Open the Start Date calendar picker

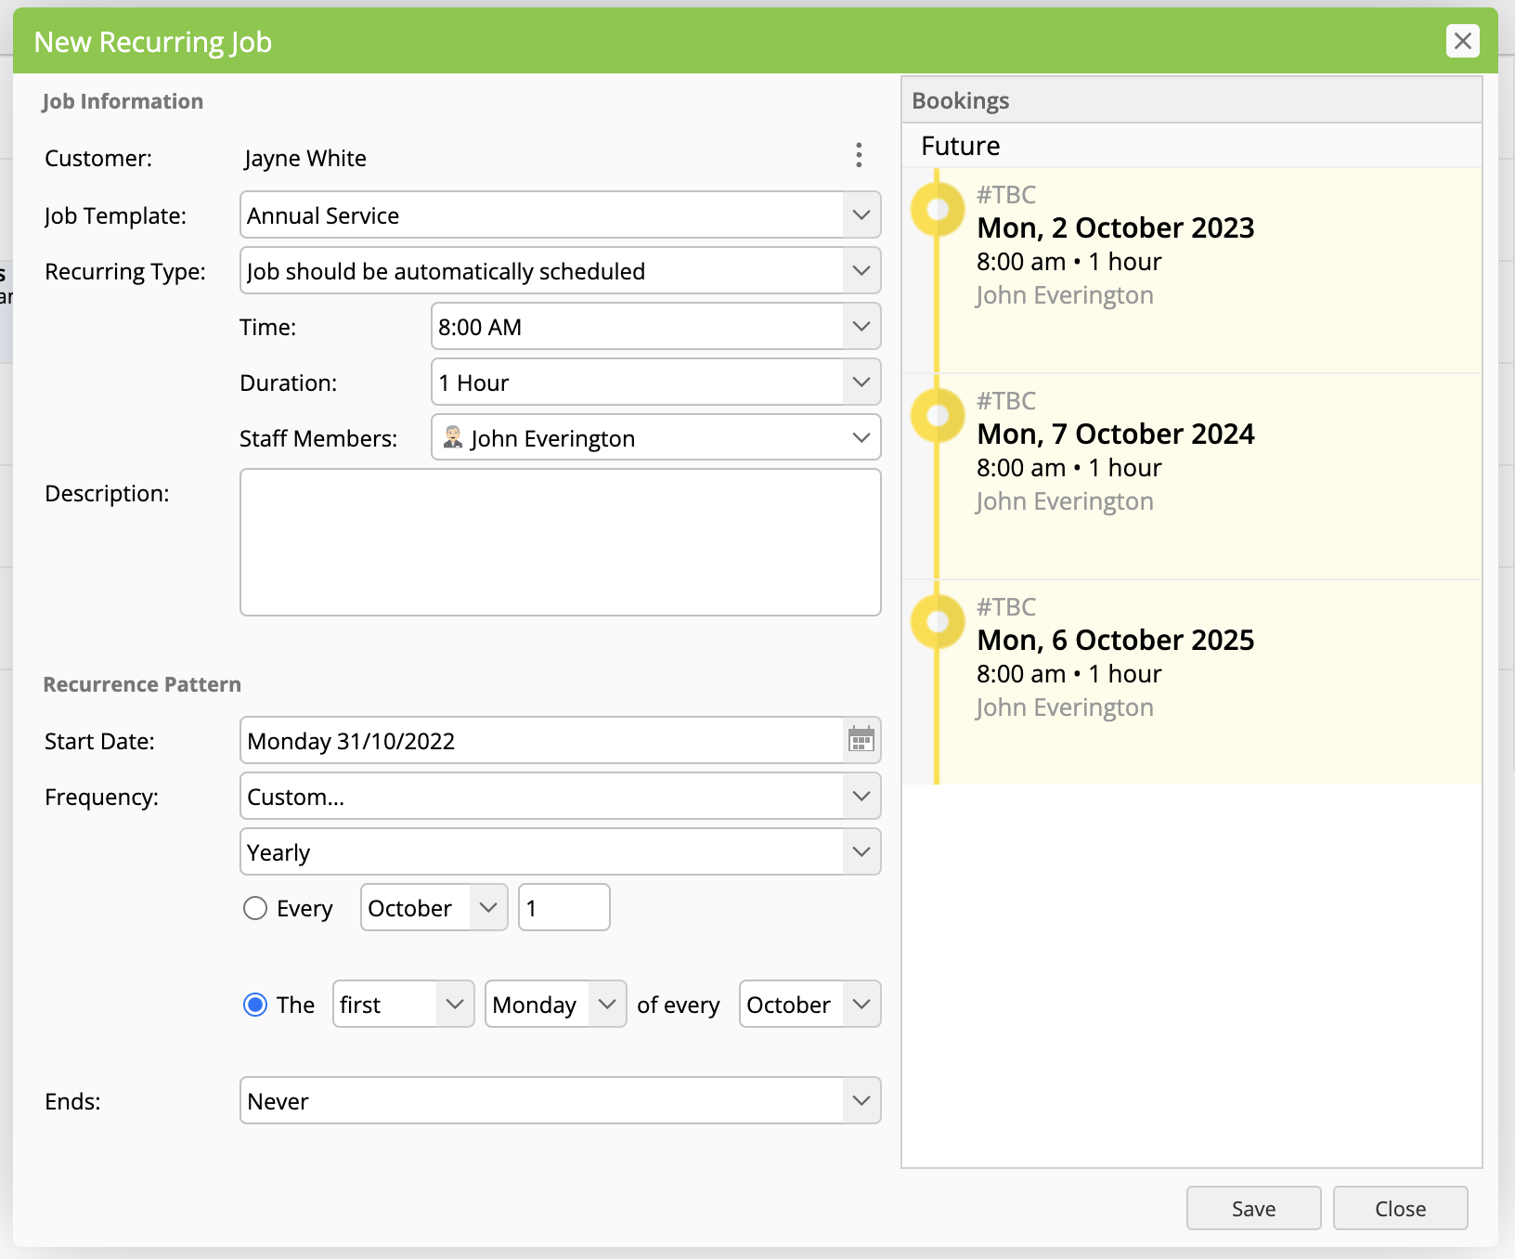click(x=861, y=740)
